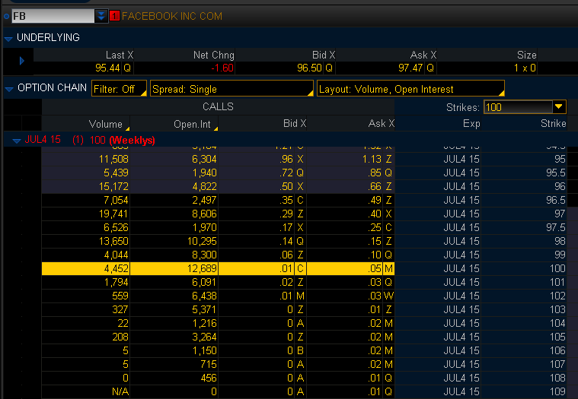The width and height of the screenshot is (578, 399).
Task: Collapse the UNDERLYING section
Action: point(8,37)
